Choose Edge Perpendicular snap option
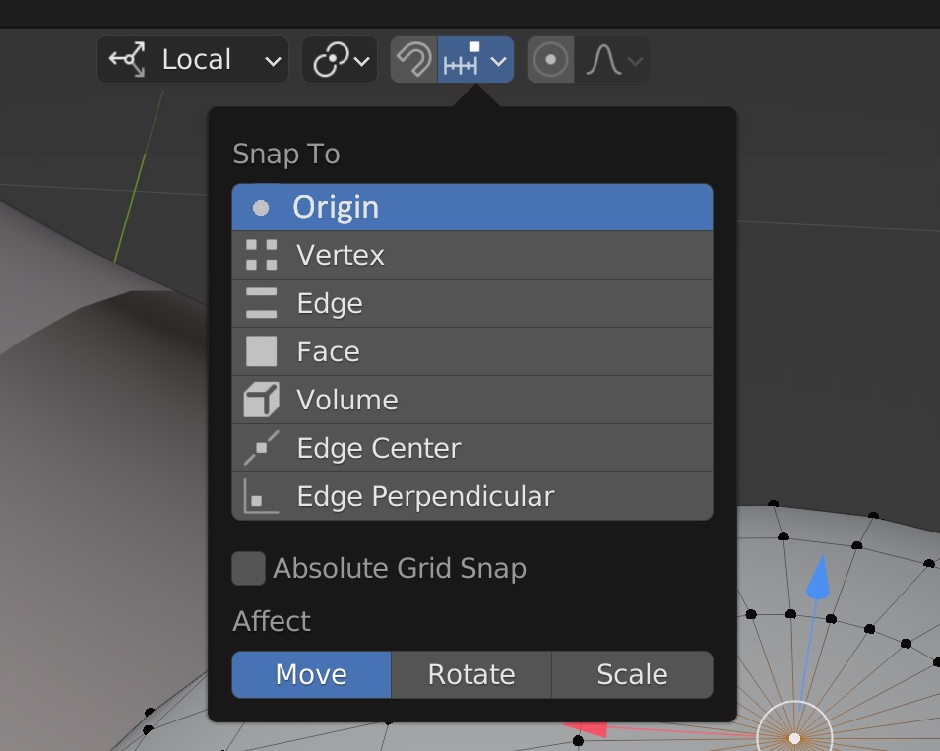 point(472,496)
